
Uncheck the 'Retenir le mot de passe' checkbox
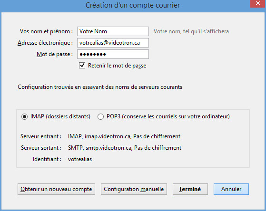(82, 66)
